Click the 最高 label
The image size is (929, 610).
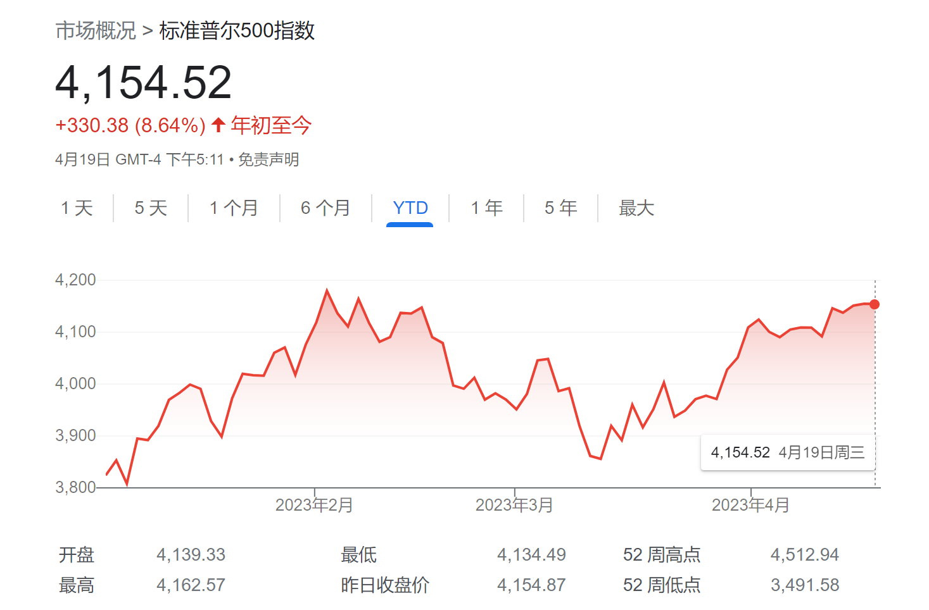point(77,585)
